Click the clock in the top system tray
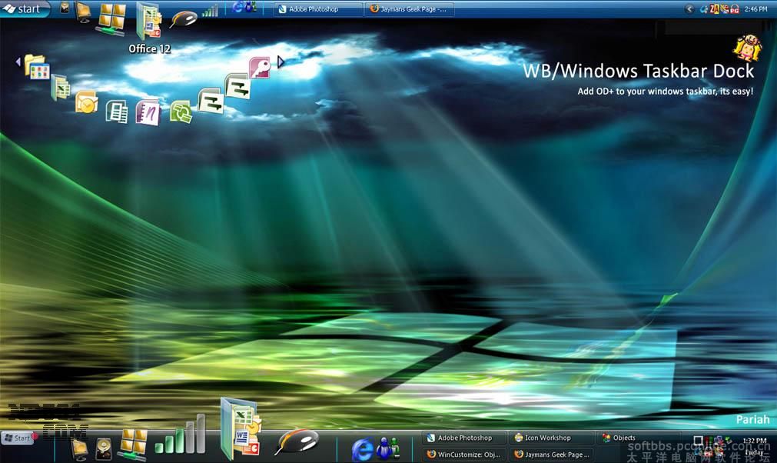The height and width of the screenshot is (463, 777). 755,9
